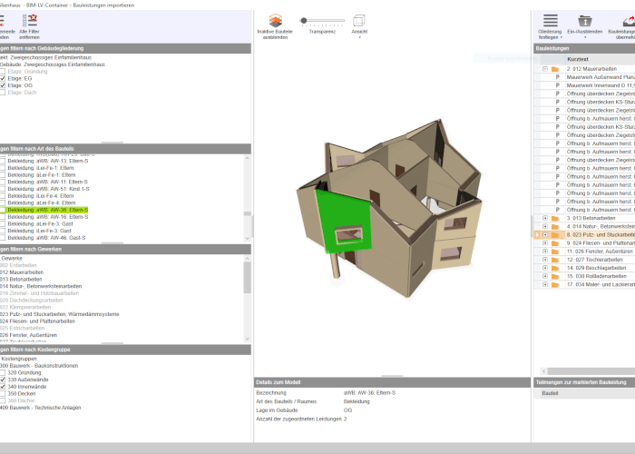Click folder icon of 030 Rollladenarbeiten

(x=555, y=276)
